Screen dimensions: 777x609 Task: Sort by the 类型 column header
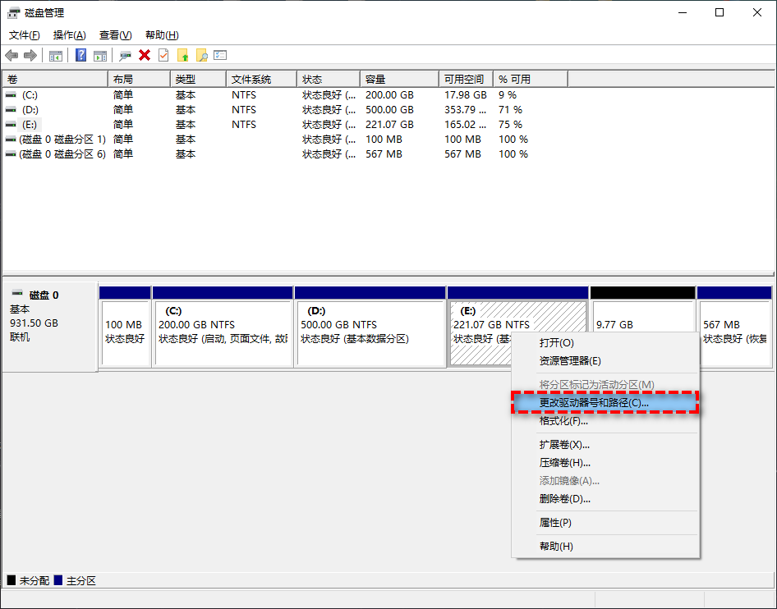[199, 80]
